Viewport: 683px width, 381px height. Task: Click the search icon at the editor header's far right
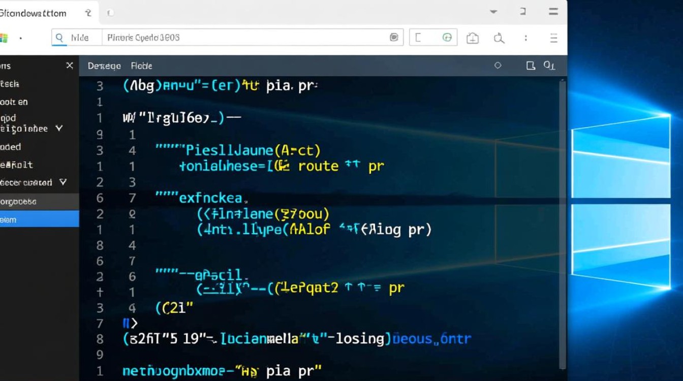coord(550,66)
